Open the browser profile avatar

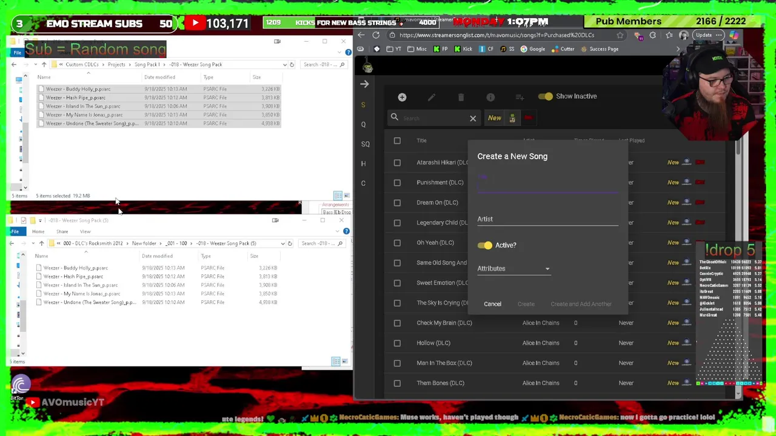tap(683, 35)
